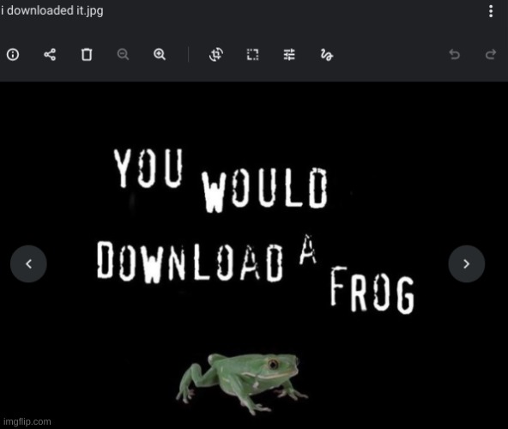The width and height of the screenshot is (508, 429).
Task: Open the three-dot more options menu
Action: (x=491, y=11)
